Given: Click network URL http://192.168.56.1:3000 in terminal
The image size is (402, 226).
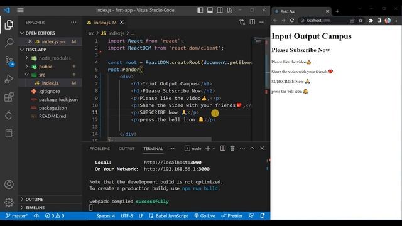Looking at the screenshot, I should pyautogui.click(x=177, y=169).
